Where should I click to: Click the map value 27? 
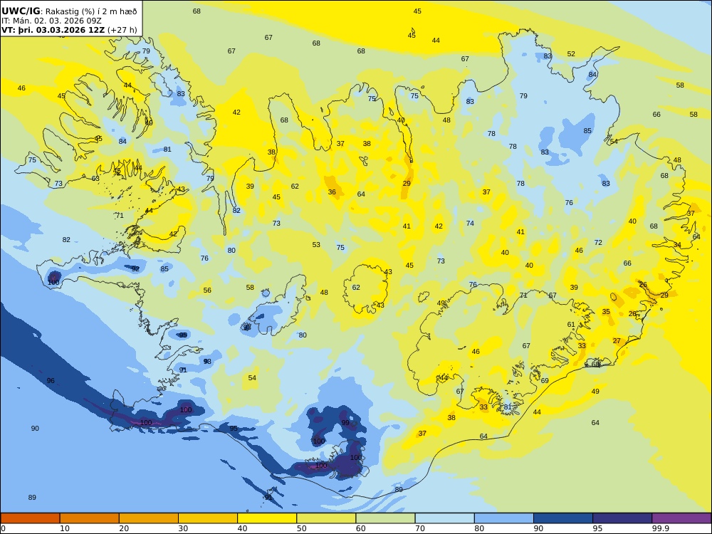[x=616, y=341]
